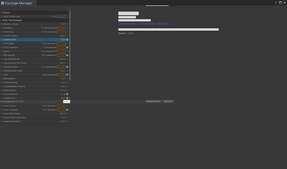This screenshot has height=169, width=287.
Task: Select the Jobs package
Action: (35, 75)
